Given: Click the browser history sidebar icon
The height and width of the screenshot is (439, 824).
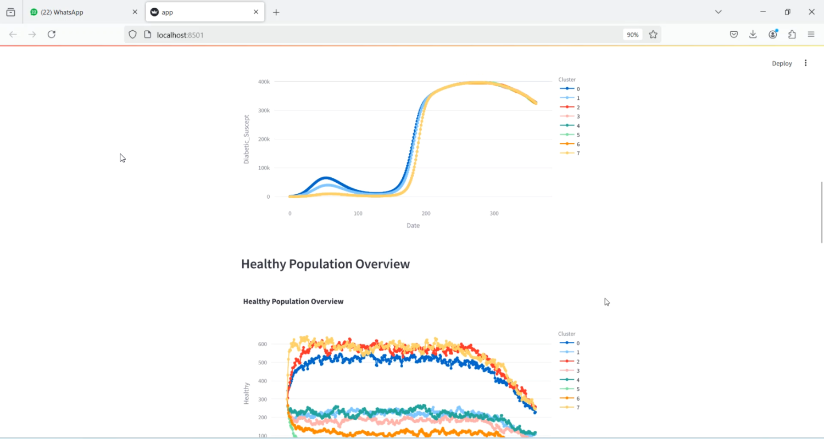Looking at the screenshot, I should 10,12.
